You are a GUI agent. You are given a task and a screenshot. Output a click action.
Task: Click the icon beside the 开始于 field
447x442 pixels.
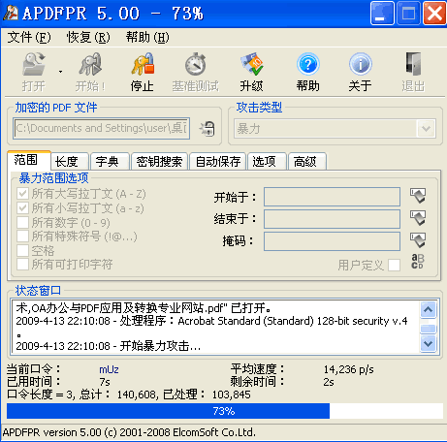tap(418, 196)
